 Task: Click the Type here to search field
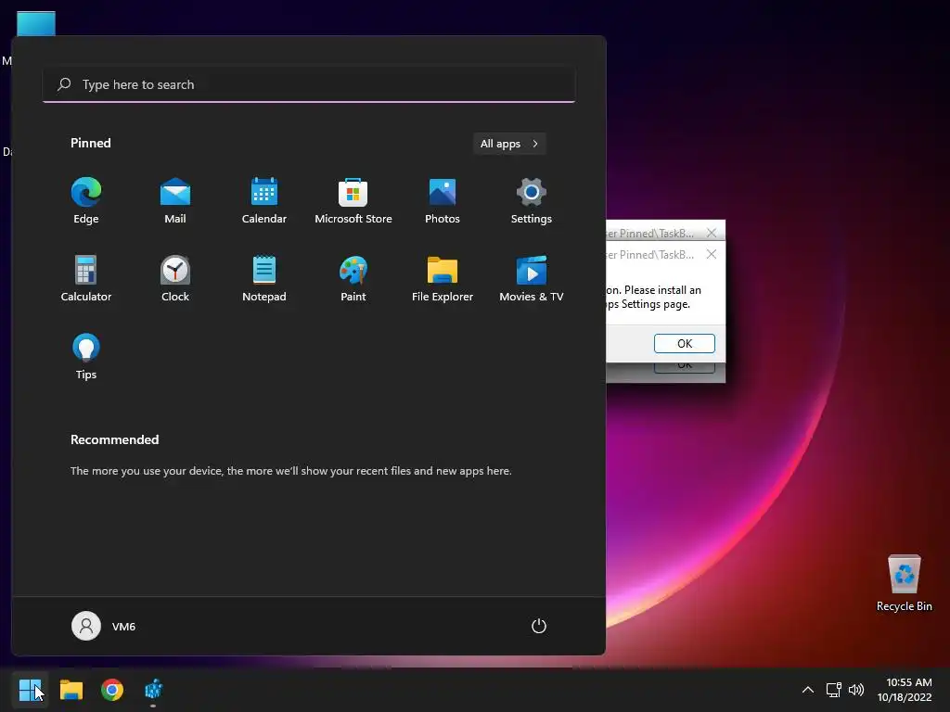[x=309, y=84]
